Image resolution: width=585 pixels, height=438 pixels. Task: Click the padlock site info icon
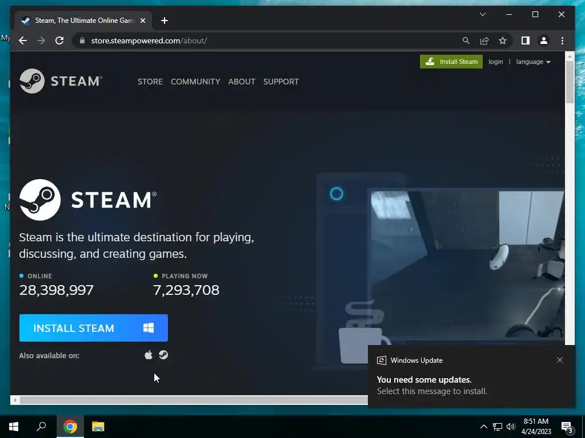(x=82, y=40)
